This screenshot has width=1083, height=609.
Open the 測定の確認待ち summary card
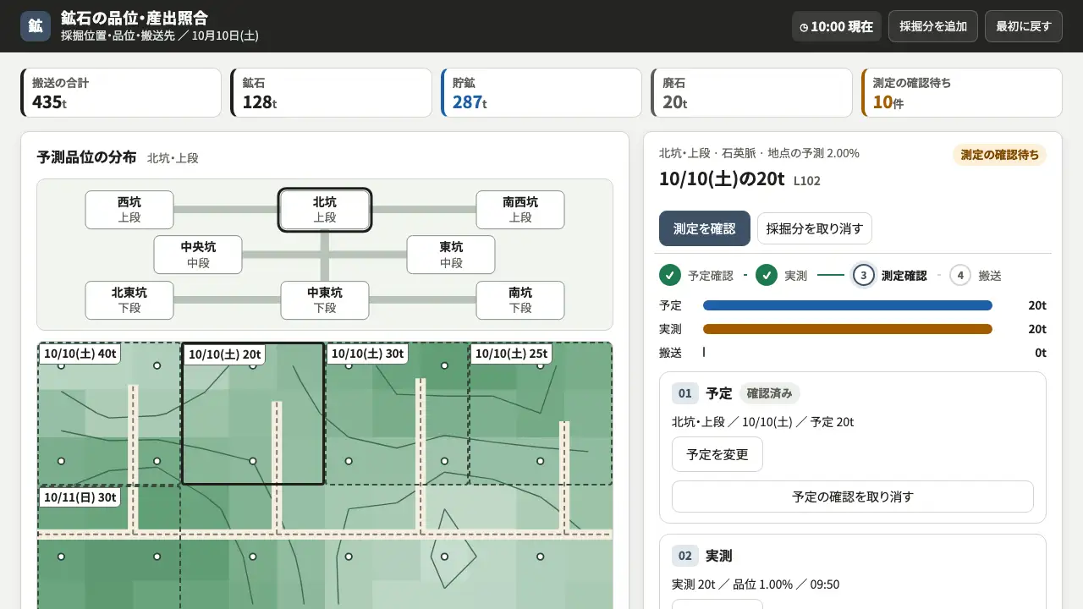coord(961,92)
